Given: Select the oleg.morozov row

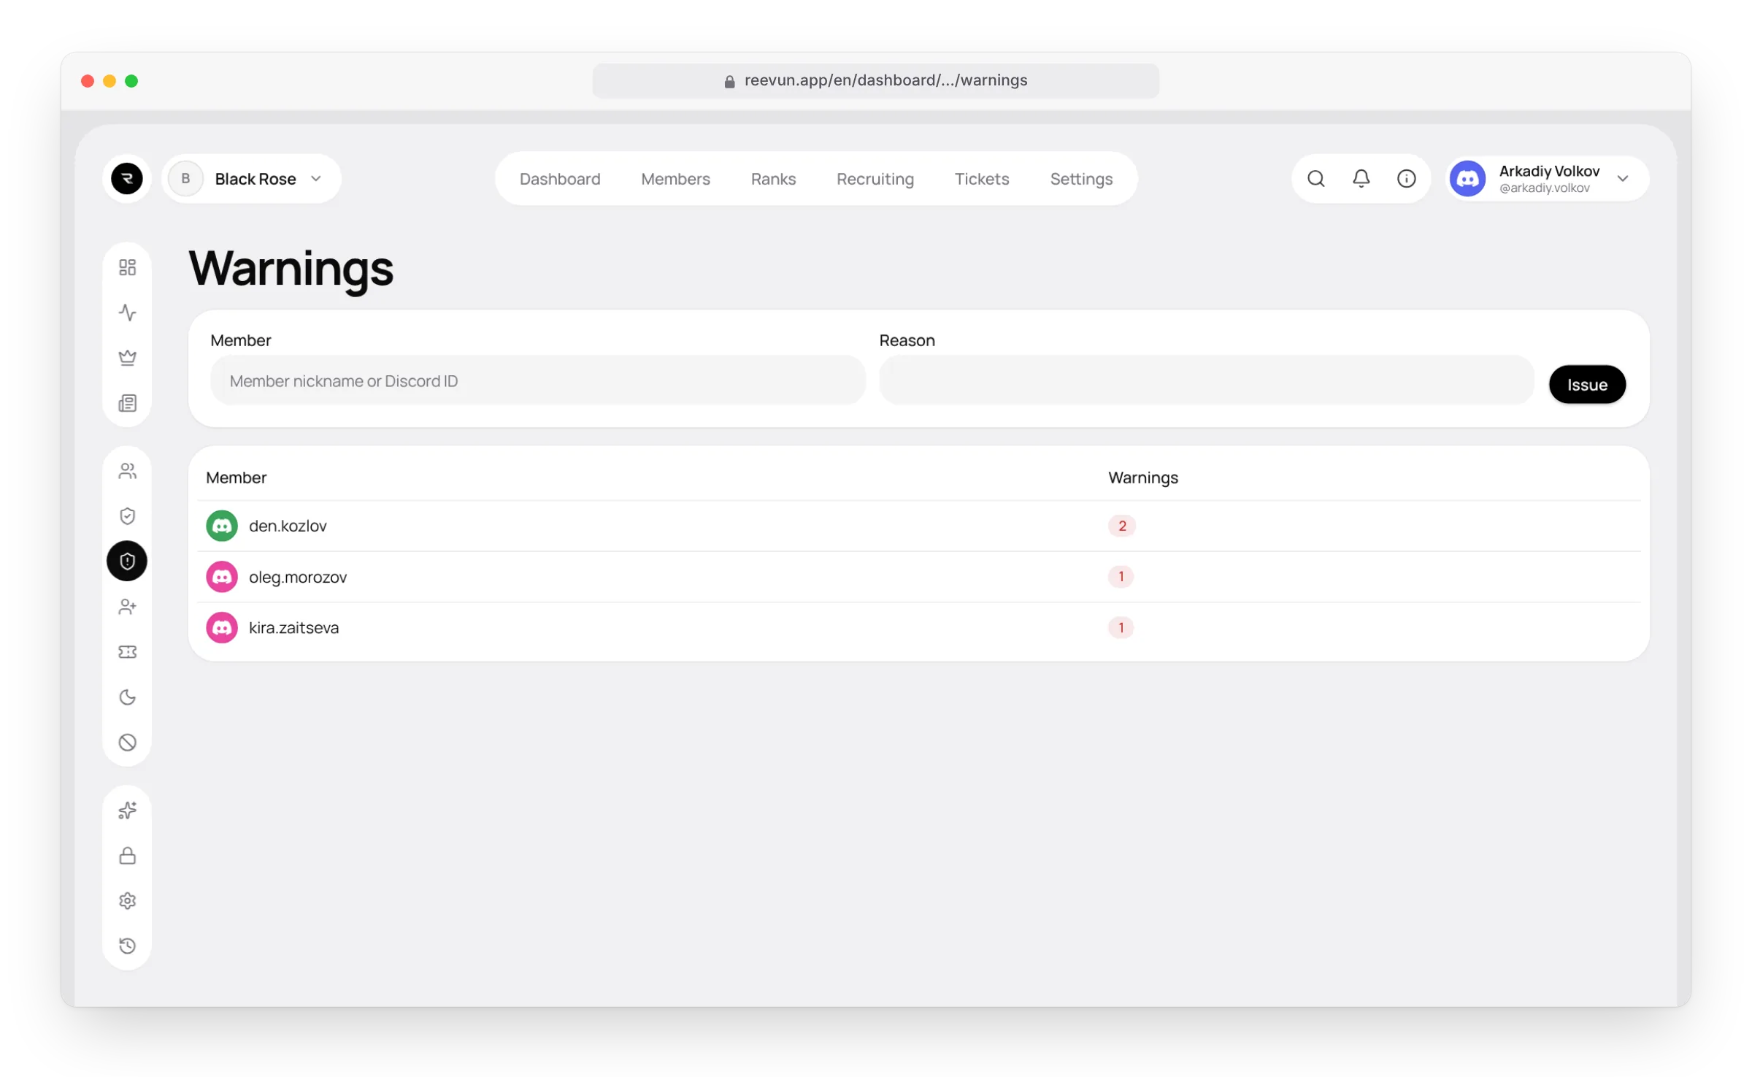Looking at the screenshot, I should point(918,577).
